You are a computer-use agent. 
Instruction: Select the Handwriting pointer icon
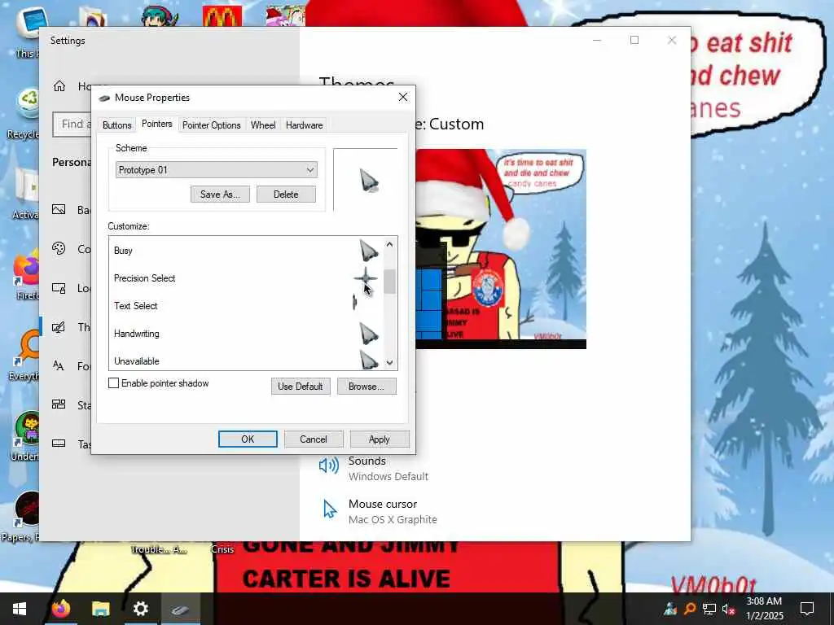(x=369, y=334)
